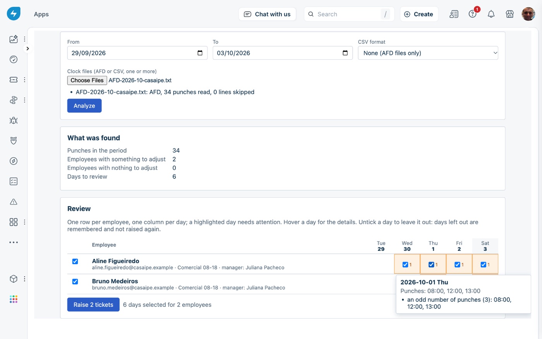Uncheck Bruno Medeiros employee row checkbox
This screenshot has width=542, height=339.
point(75,282)
